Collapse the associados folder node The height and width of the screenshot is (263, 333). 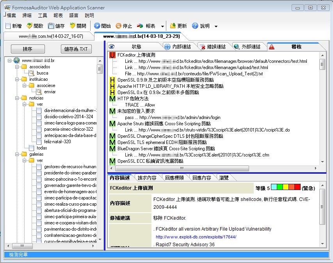(18, 67)
